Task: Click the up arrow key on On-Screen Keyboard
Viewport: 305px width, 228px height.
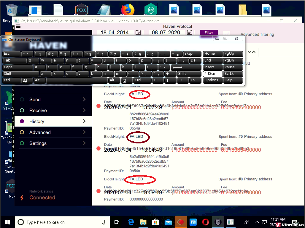Action: click(170, 74)
